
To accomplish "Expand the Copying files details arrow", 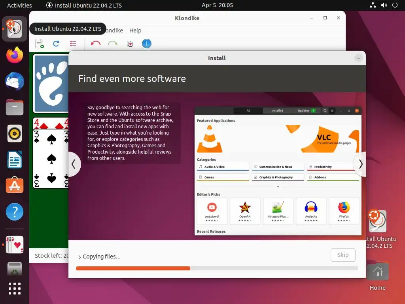I will click(x=79, y=257).
